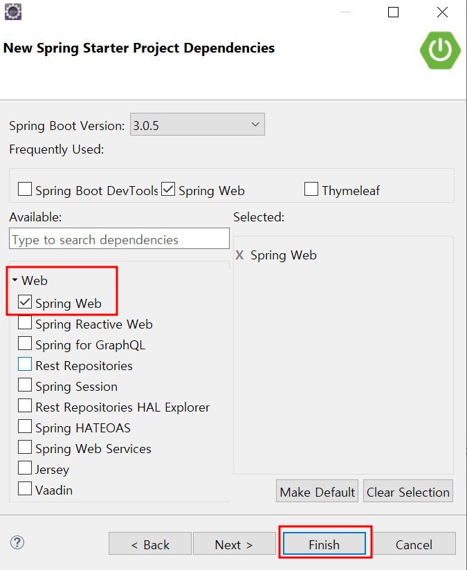Check Spring Reactive Web dependency
The width and height of the screenshot is (467, 570).
click(x=25, y=322)
